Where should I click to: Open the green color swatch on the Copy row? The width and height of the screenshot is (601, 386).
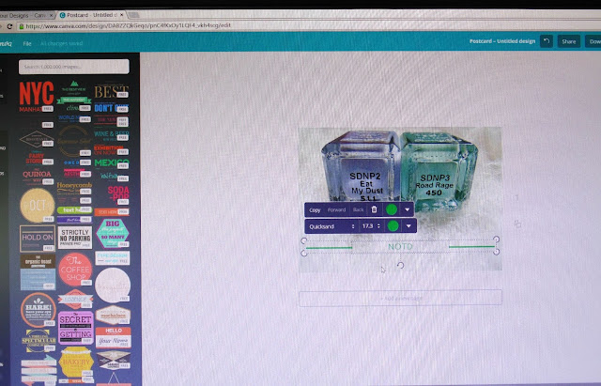tap(392, 209)
